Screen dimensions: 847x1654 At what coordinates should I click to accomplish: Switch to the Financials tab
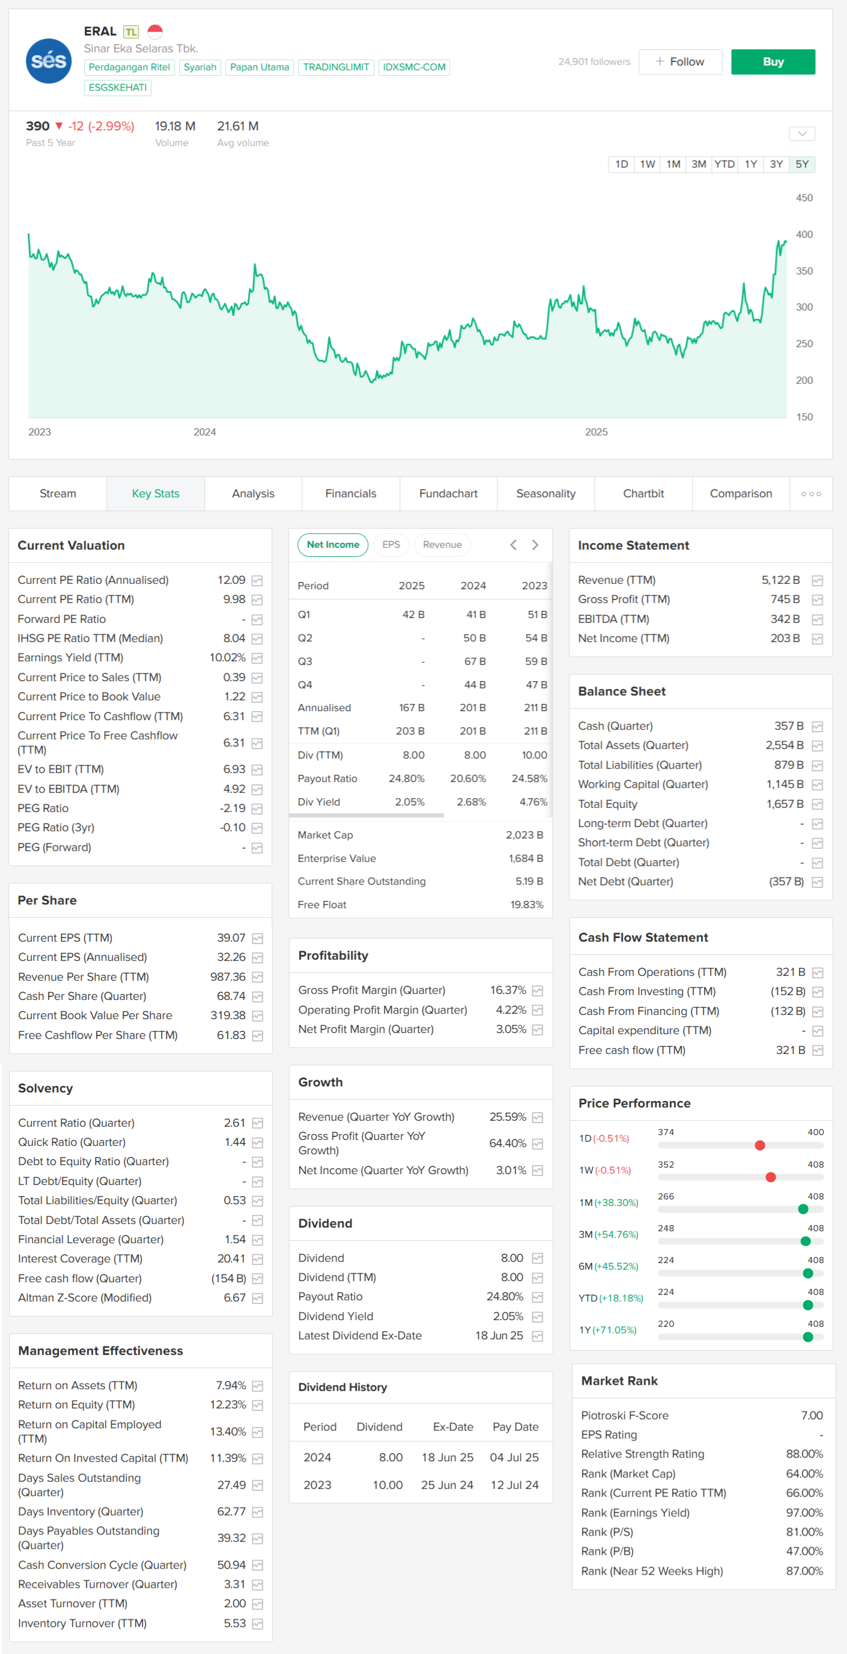(351, 494)
